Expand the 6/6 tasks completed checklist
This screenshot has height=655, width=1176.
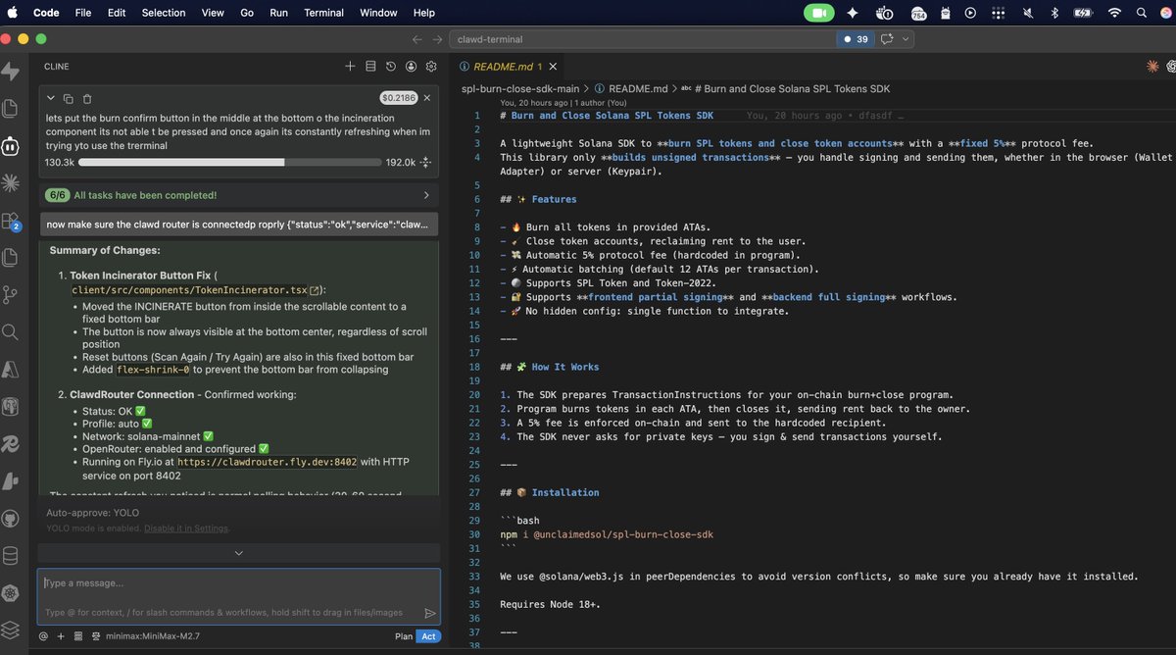(426, 195)
